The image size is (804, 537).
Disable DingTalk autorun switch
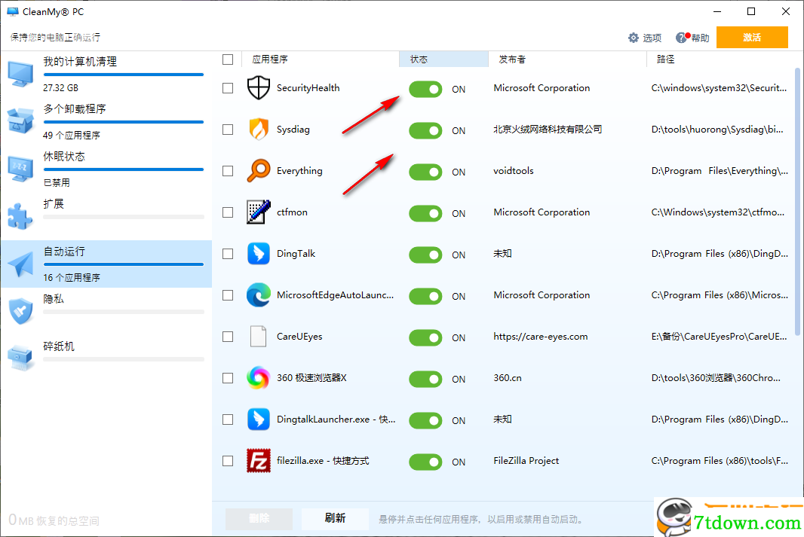[425, 255]
